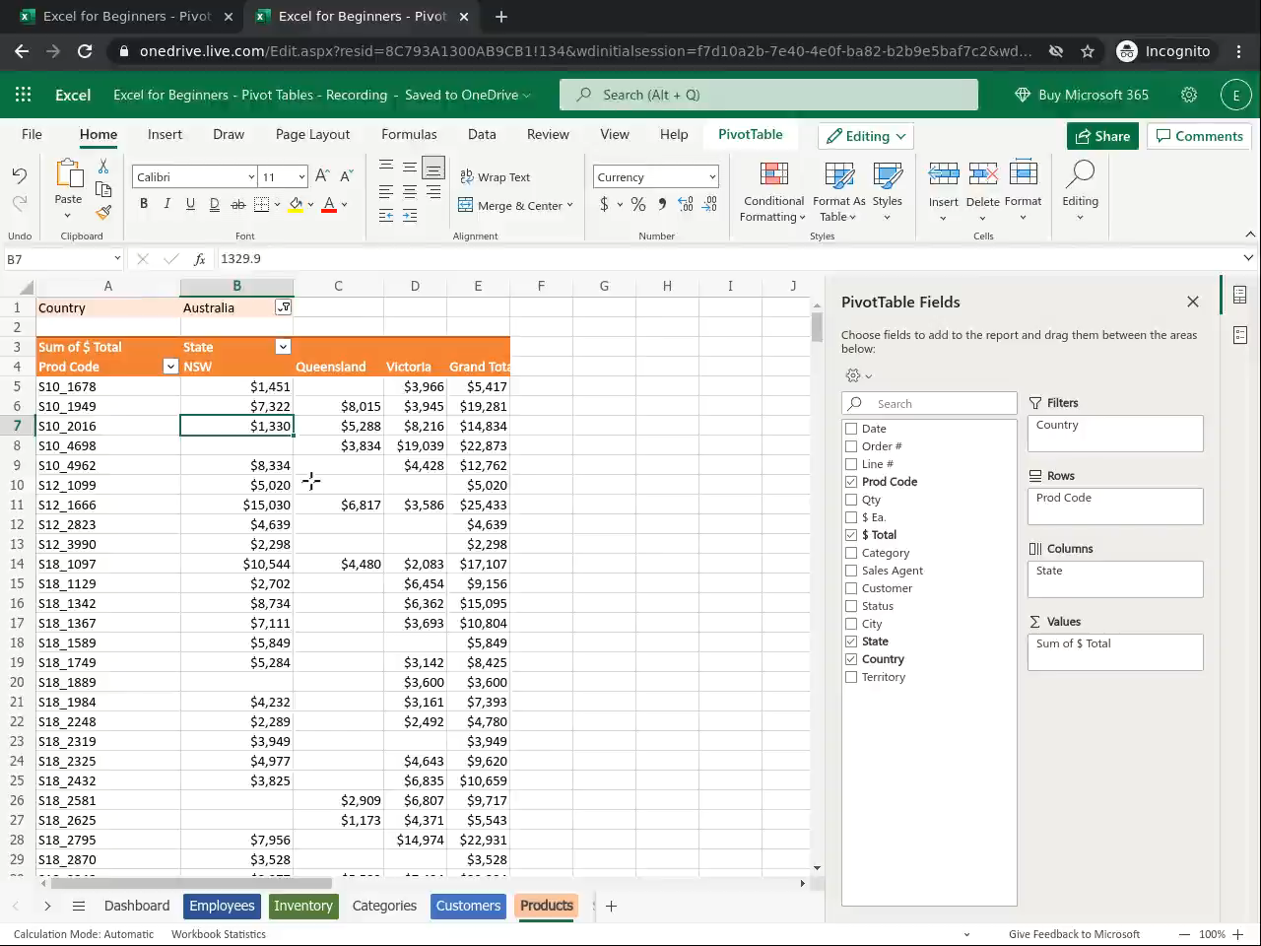The image size is (1261, 946).
Task: Open the Inventory worksheet tab
Action: 302,906
